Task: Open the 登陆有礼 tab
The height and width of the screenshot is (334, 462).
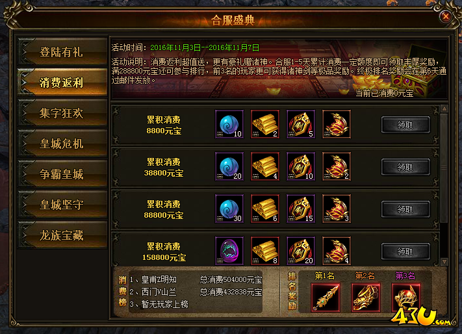Action: pyautogui.click(x=62, y=52)
